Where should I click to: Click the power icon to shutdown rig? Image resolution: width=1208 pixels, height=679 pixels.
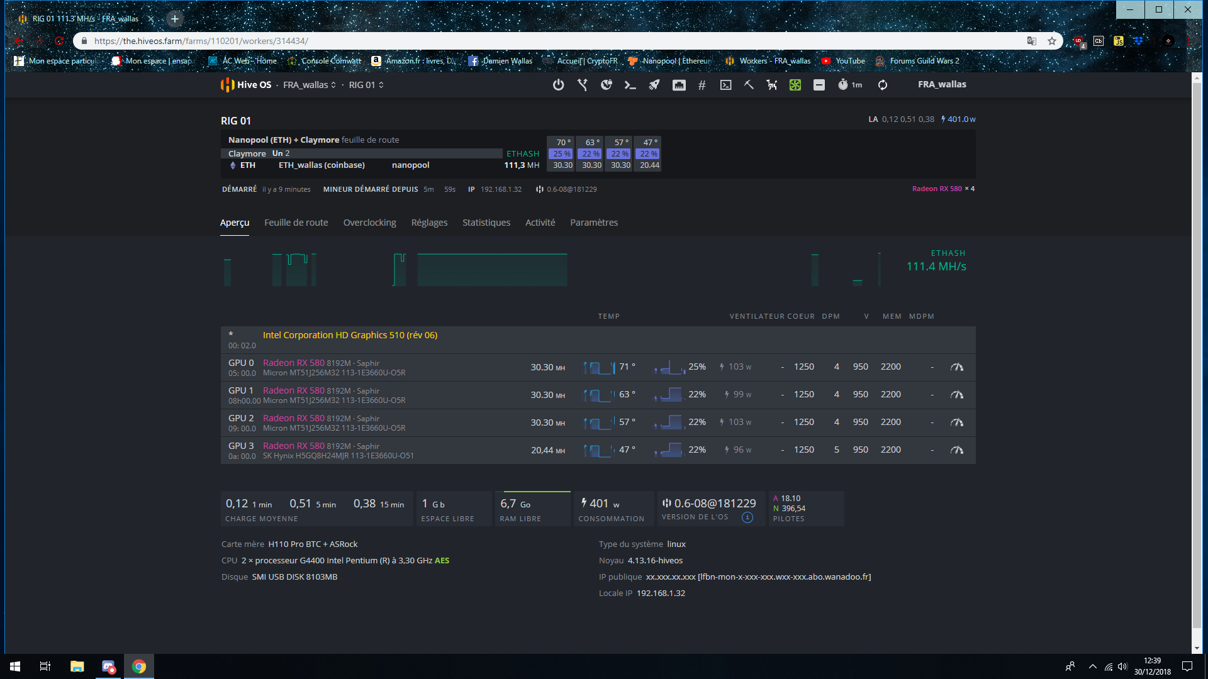pos(557,85)
